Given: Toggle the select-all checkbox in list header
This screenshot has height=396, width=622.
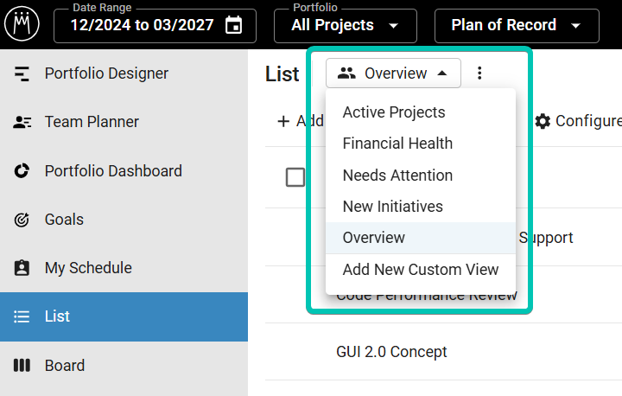Looking at the screenshot, I should (295, 177).
